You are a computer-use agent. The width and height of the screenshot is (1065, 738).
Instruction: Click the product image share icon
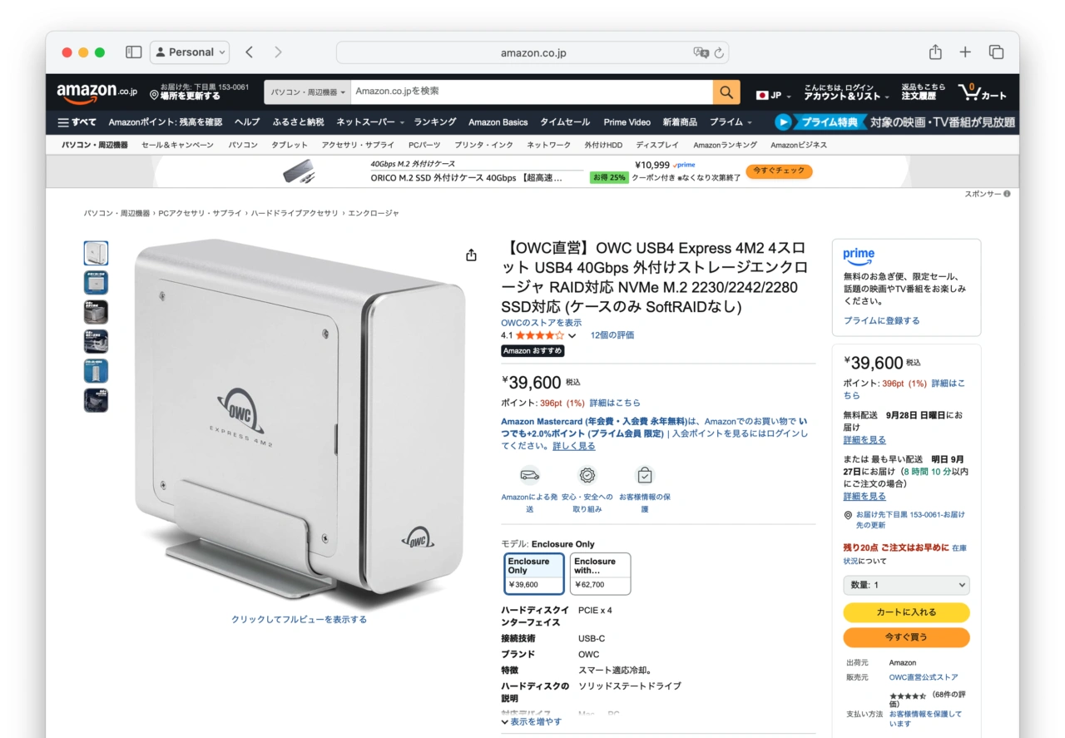(x=472, y=255)
